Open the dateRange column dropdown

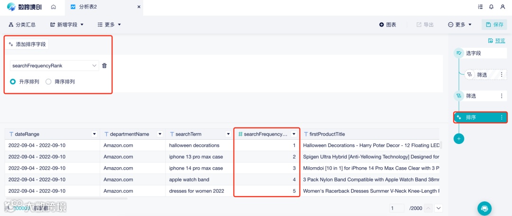tap(94, 134)
